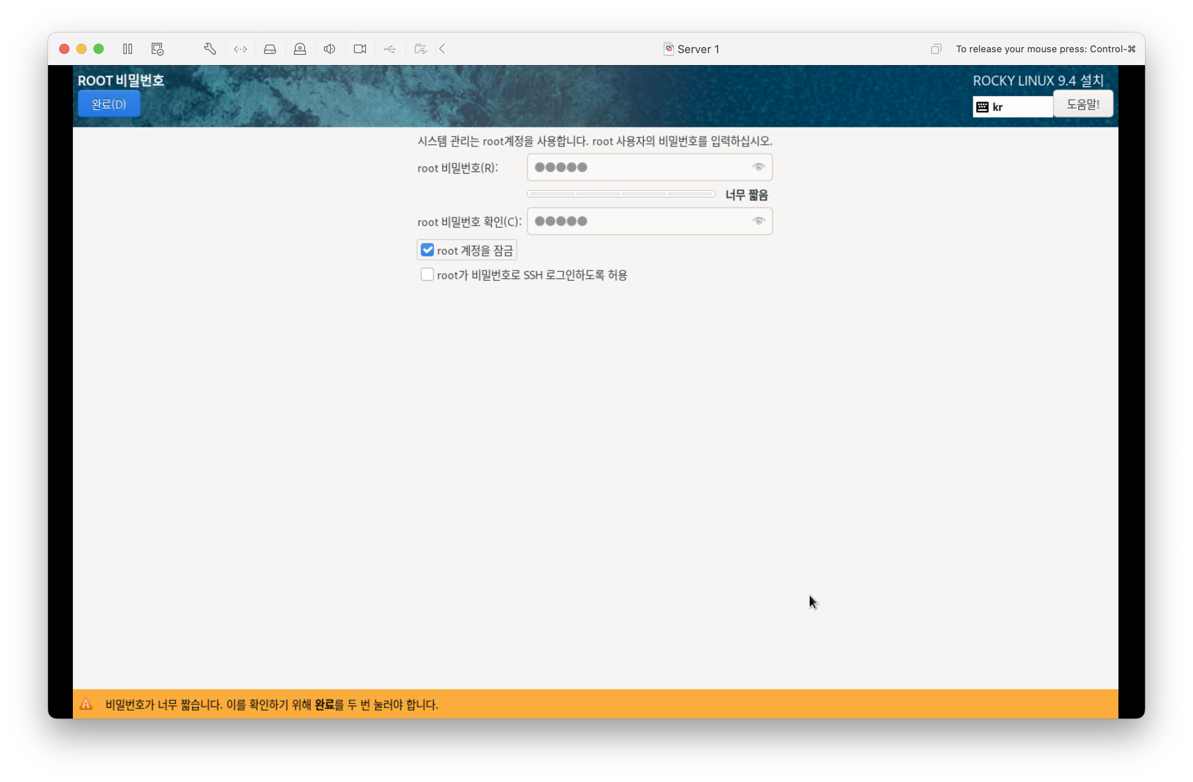
Task: Click the password strength bar
Action: (621, 194)
